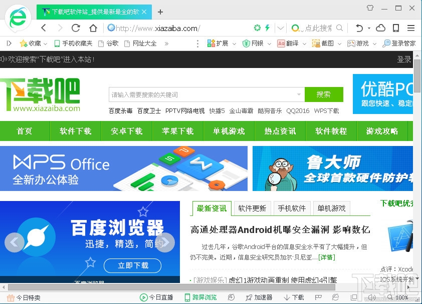
Task: Click the undo closed tab icon
Action: pos(359,27)
